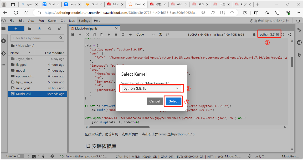Insert a cell below with plus icon
Viewport: 303px width, 160px height.
point(80,35)
